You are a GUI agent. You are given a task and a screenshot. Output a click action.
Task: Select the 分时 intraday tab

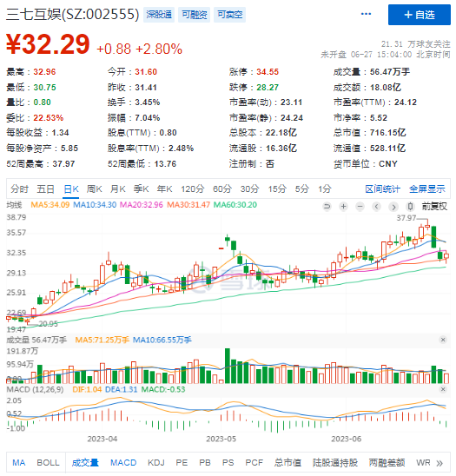(19, 189)
